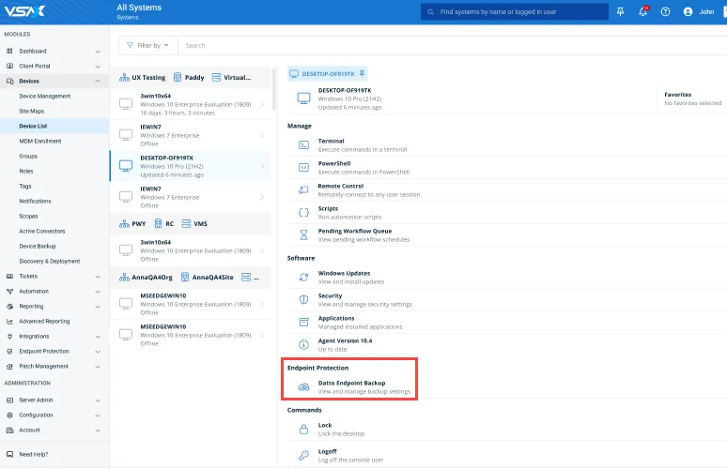727x468 pixels.
Task: Open the Terminal command icon
Action: (x=303, y=144)
